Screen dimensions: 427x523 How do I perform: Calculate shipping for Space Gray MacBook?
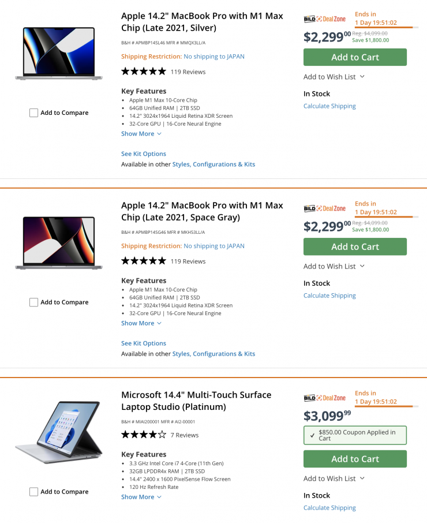(329, 296)
